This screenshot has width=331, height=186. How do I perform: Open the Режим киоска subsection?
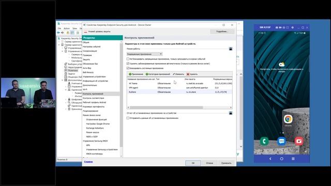tap(93, 132)
